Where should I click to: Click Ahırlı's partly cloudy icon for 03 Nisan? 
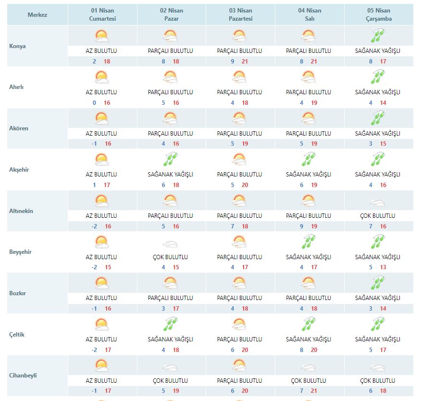coord(239,77)
